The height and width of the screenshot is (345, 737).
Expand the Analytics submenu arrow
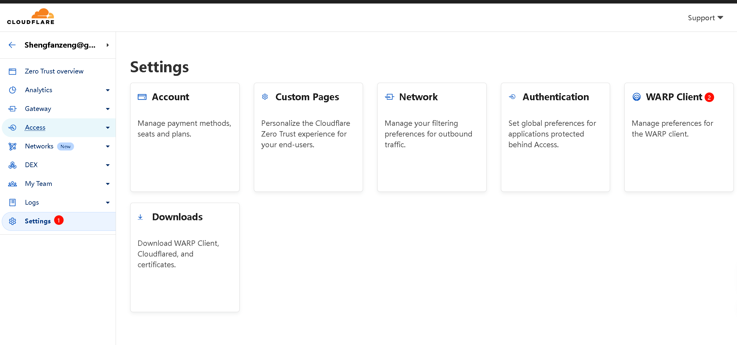108,90
